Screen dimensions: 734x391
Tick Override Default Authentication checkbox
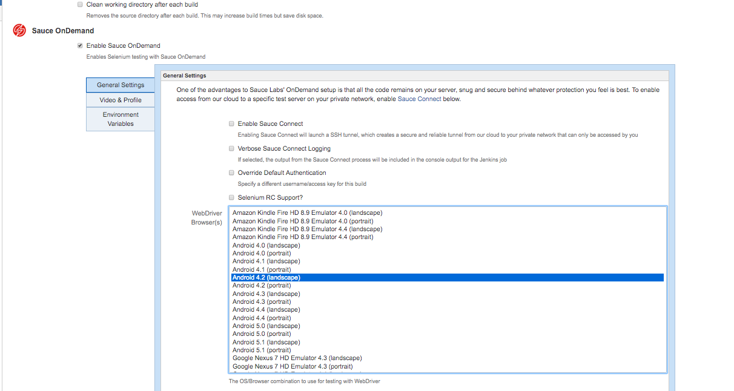pyautogui.click(x=231, y=172)
